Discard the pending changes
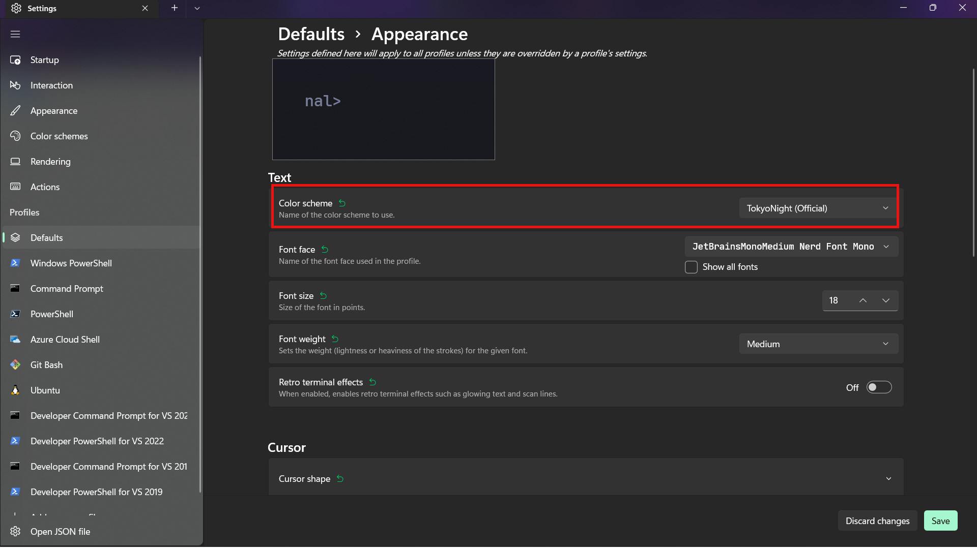 [877, 521]
